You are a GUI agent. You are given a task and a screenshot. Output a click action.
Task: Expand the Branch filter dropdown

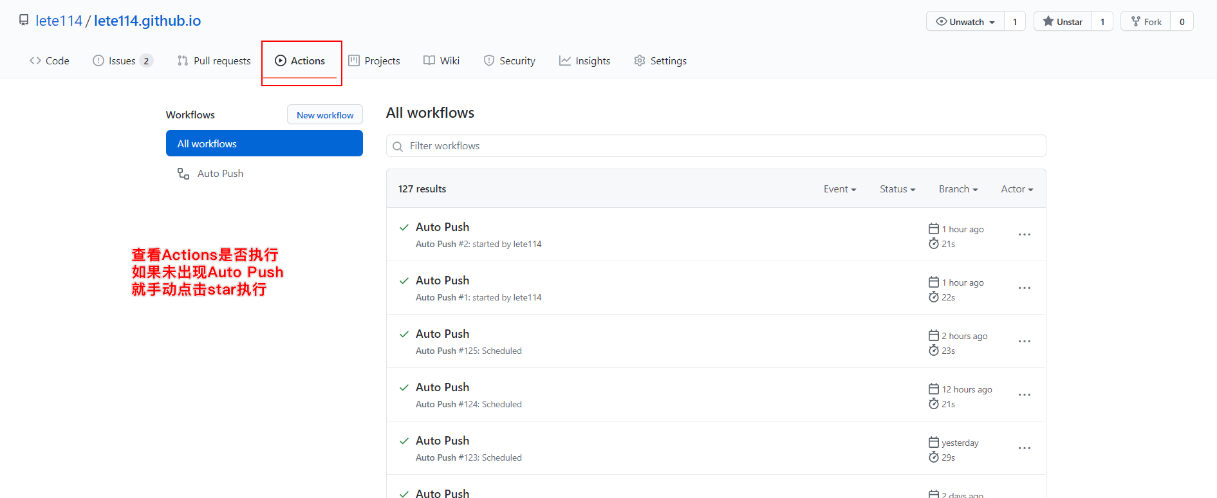(958, 189)
